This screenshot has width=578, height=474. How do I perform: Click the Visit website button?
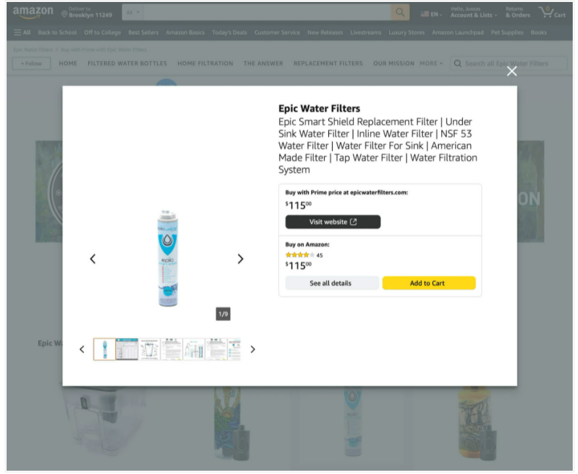point(333,222)
